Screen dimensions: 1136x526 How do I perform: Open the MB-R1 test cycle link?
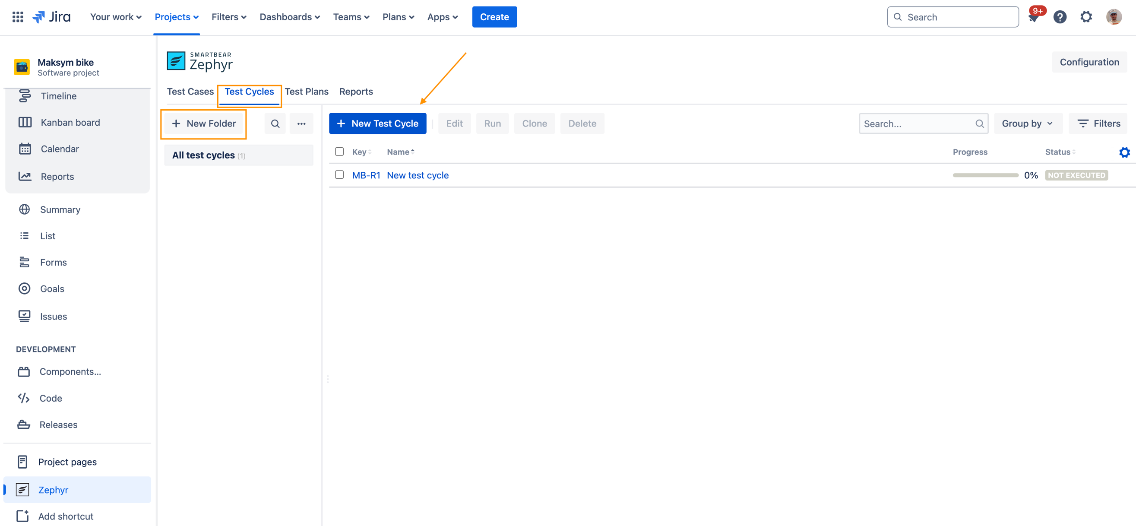tap(366, 175)
